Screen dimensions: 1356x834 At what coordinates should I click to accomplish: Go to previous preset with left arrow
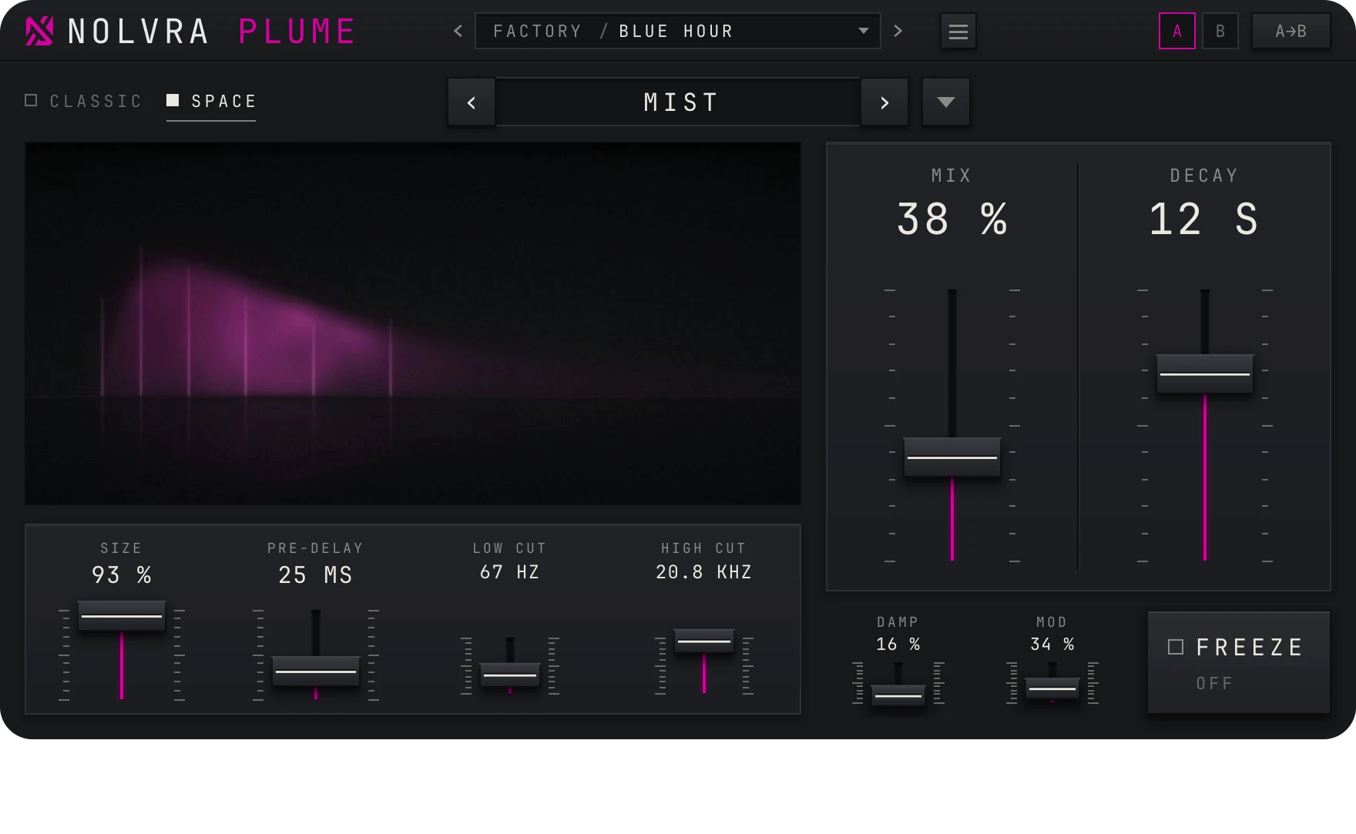pos(458,31)
